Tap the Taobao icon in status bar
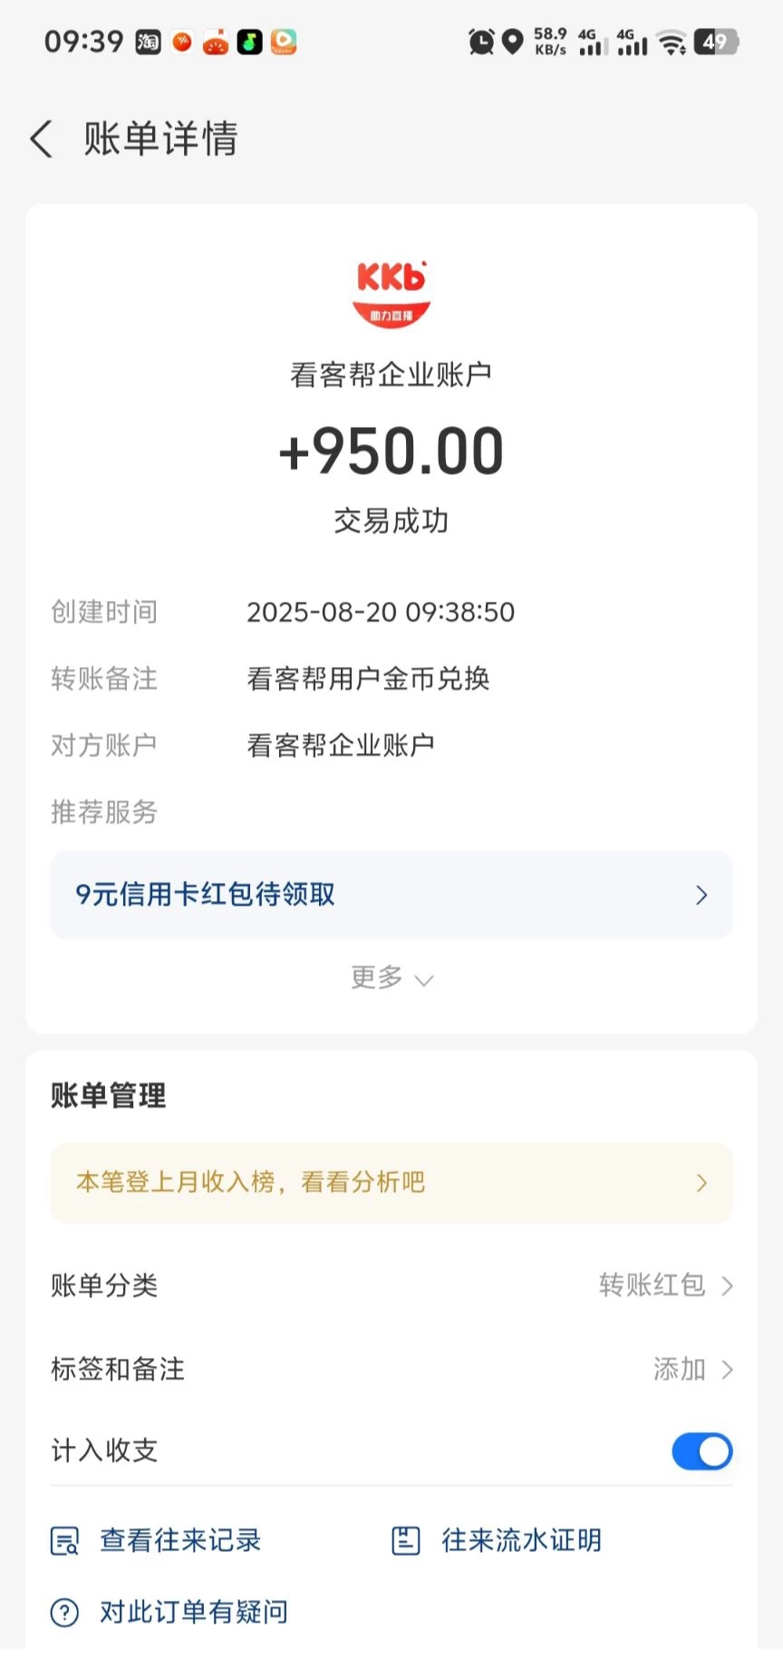783x1668 pixels. coord(148,42)
